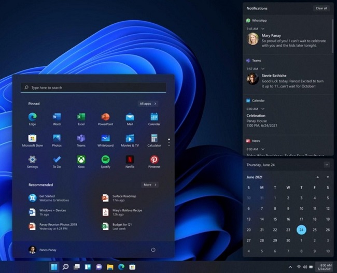Click More in Recommended section
337x273 pixels.
[150, 185]
